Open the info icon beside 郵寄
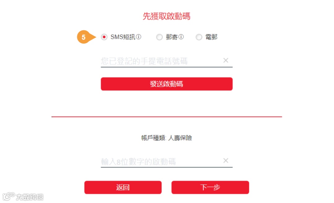The height and width of the screenshot is (203, 334). click(x=181, y=37)
